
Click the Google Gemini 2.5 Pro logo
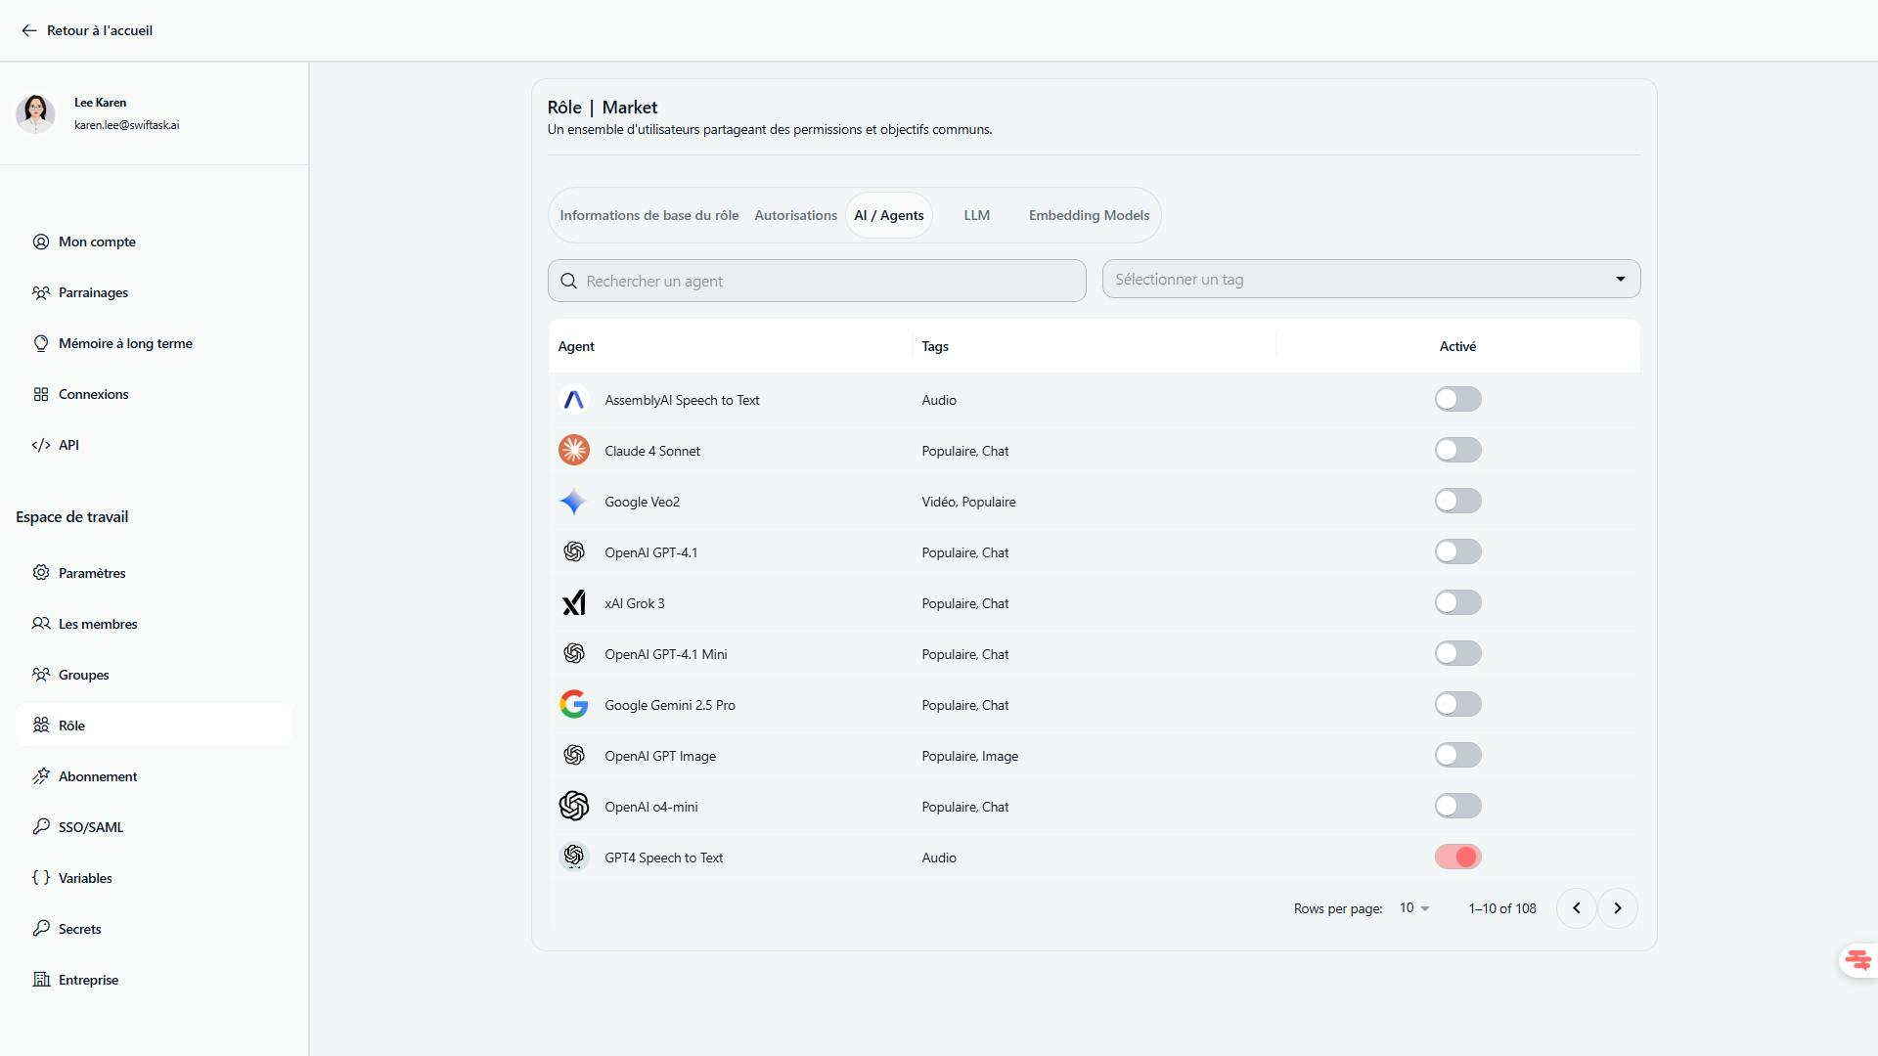tap(574, 704)
